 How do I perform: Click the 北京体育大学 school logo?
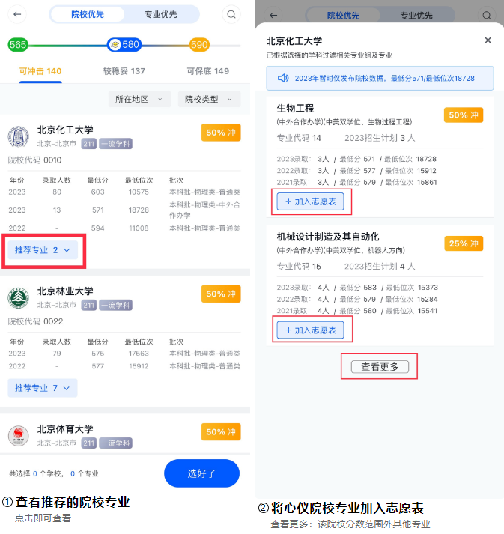19,436
